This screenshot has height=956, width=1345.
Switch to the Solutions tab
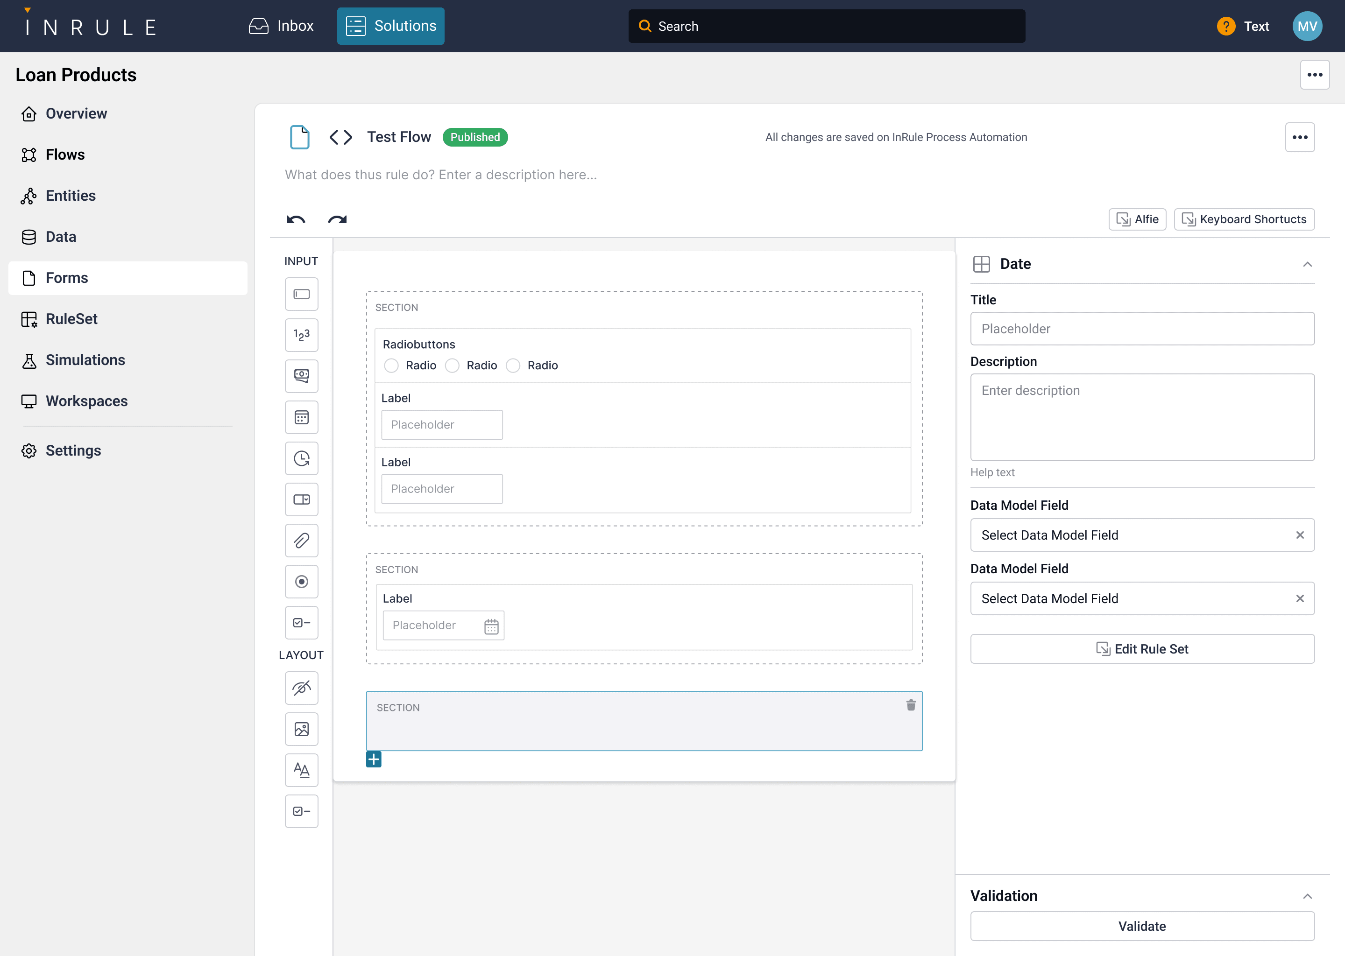390,26
